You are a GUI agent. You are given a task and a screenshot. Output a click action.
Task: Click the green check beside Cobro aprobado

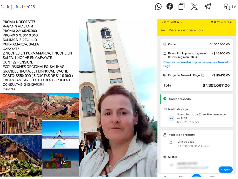pos(165,99)
